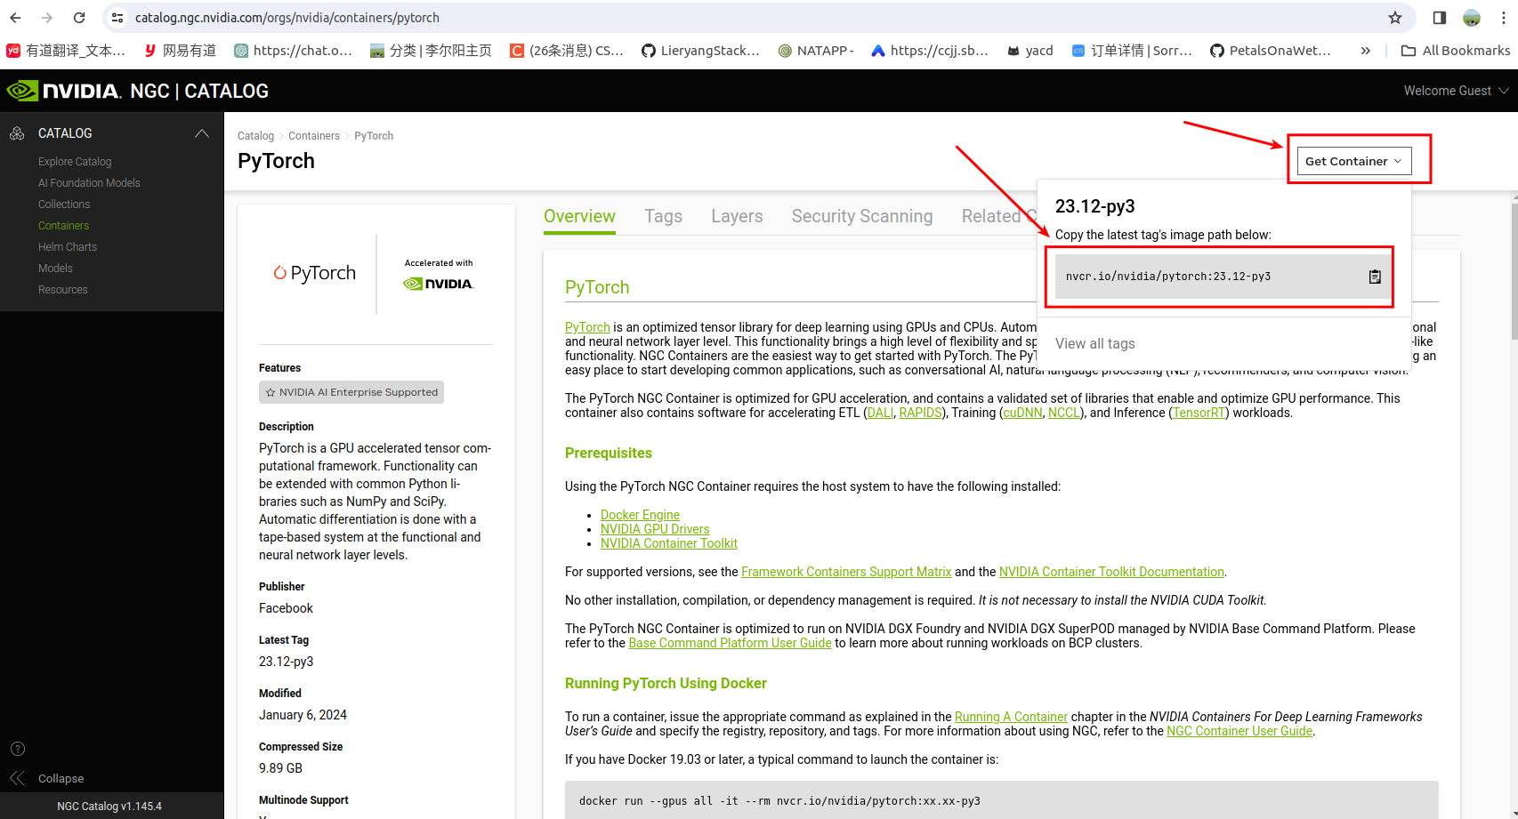Switch to the Overview tab
The width and height of the screenshot is (1518, 819).
pos(579,216)
